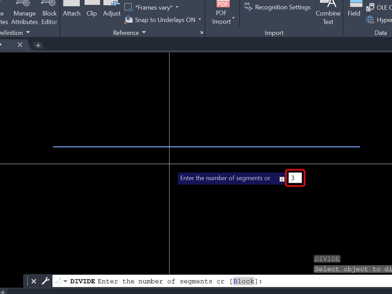Viewport: 392px width, 294px height.
Task: Click the Attach reference button
Action: click(72, 9)
